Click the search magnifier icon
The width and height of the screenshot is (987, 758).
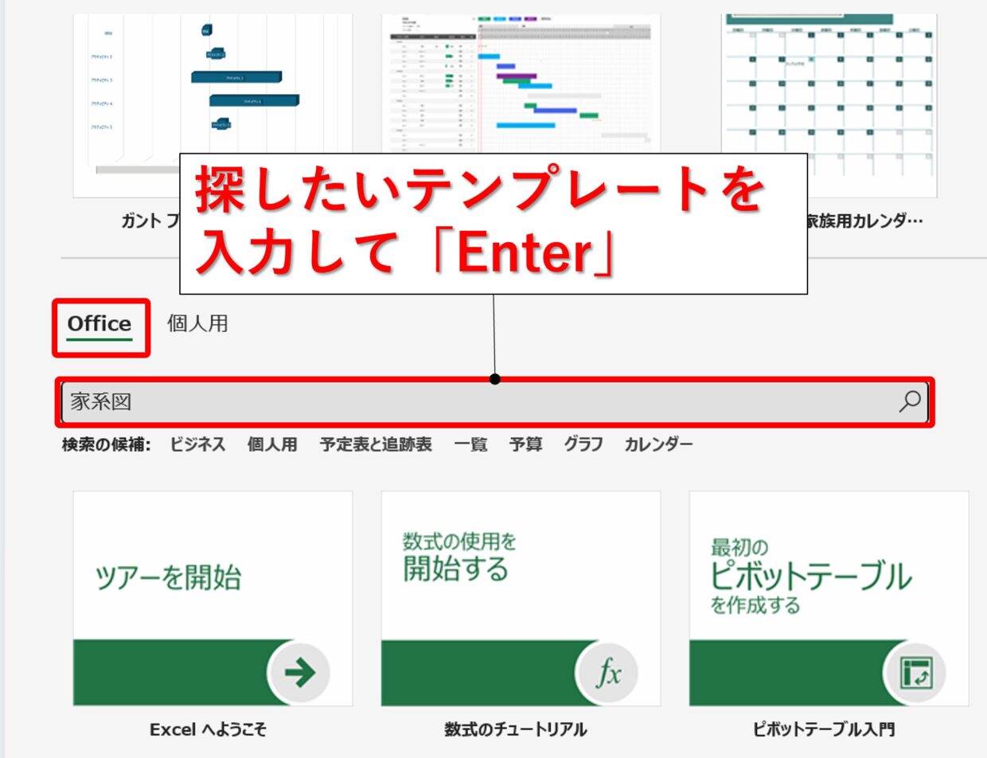(x=909, y=401)
